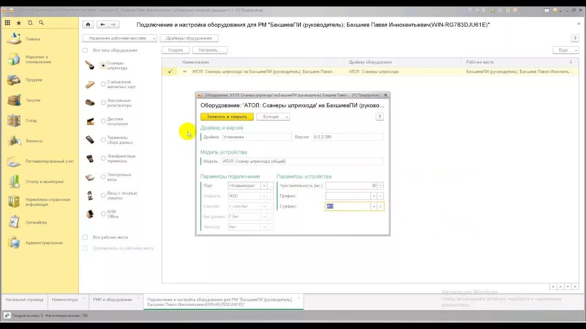Open the search magnifier icon
The width and height of the screenshot is (586, 329).
click(x=41, y=23)
